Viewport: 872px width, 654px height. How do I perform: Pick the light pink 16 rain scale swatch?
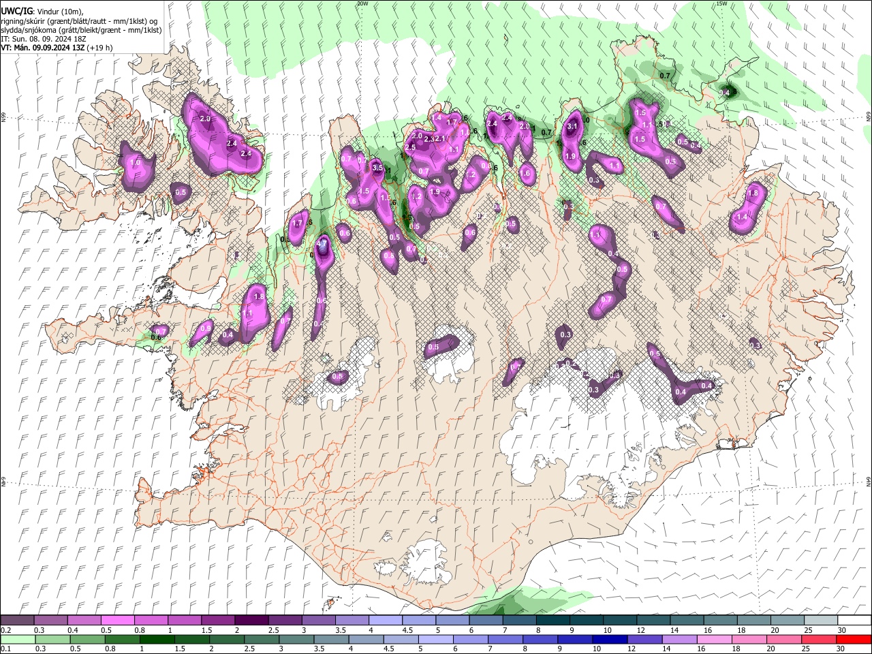pos(714,639)
